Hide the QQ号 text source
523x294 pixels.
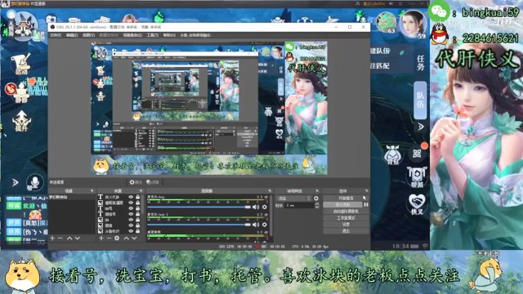pos(131,208)
